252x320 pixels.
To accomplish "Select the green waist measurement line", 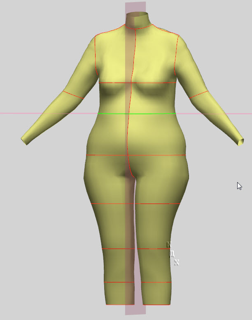I will point(137,114).
